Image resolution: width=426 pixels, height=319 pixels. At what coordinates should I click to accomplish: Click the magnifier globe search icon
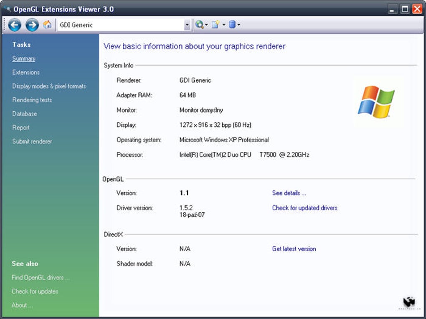(199, 25)
